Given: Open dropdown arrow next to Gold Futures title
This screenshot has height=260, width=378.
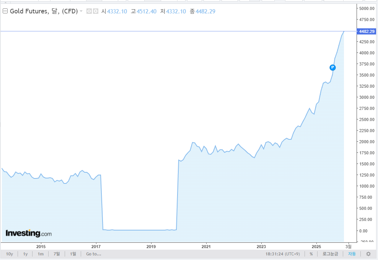Looking at the screenshot, I should pyautogui.click(x=81, y=11).
